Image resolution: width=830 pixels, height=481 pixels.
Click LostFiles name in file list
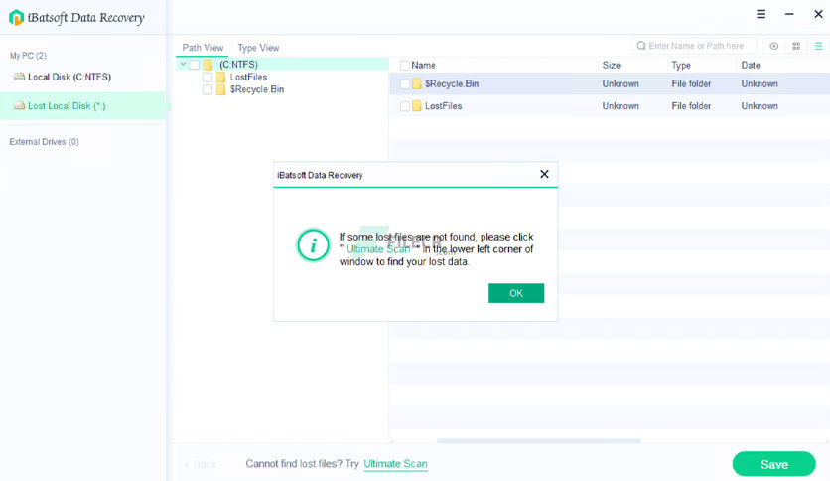point(443,106)
